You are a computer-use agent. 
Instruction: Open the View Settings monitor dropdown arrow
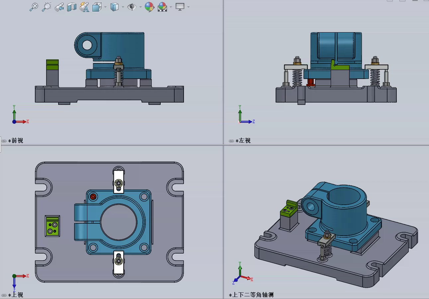pos(188,7)
